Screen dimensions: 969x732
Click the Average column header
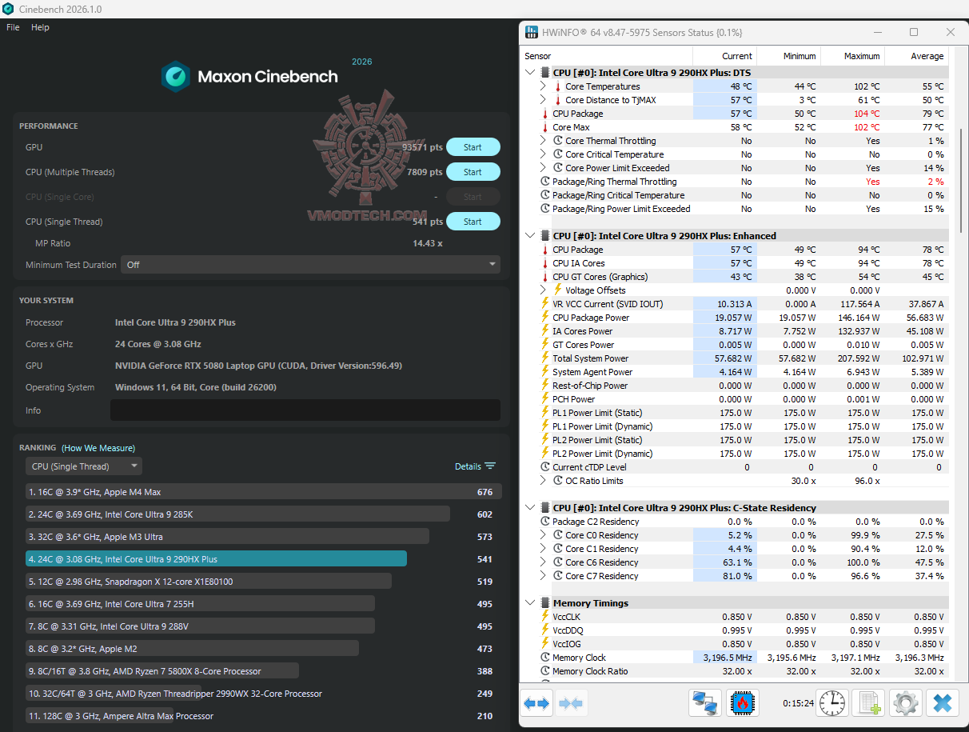pos(915,56)
